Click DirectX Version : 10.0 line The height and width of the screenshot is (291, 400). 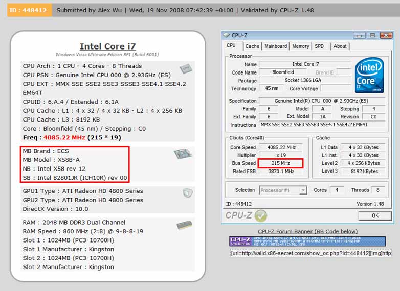[x=55, y=209]
